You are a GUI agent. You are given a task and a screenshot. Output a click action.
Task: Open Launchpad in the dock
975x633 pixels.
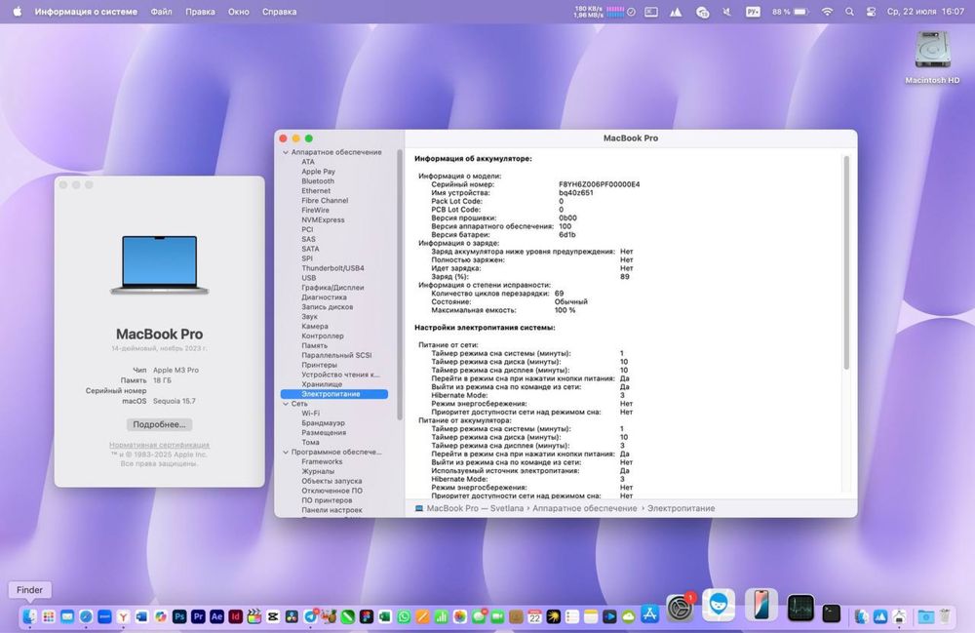49,616
